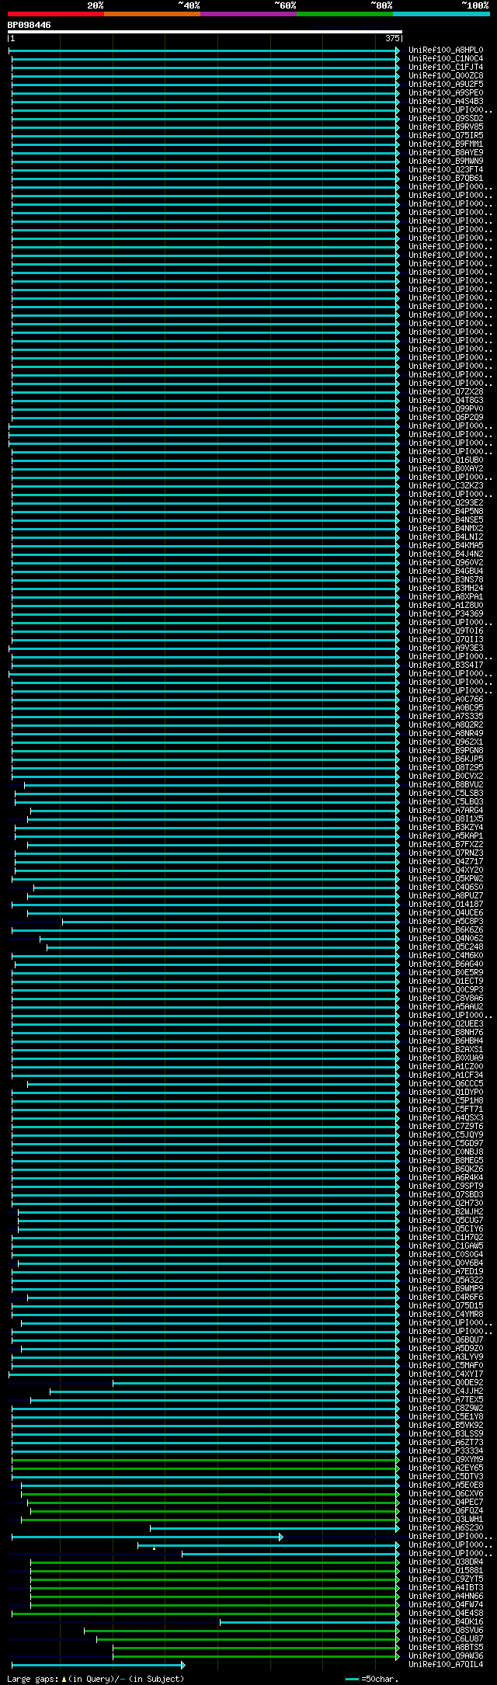Click the UniRef100_Q9SSD2 label
The height and width of the screenshot is (1685, 497).
pos(446,119)
